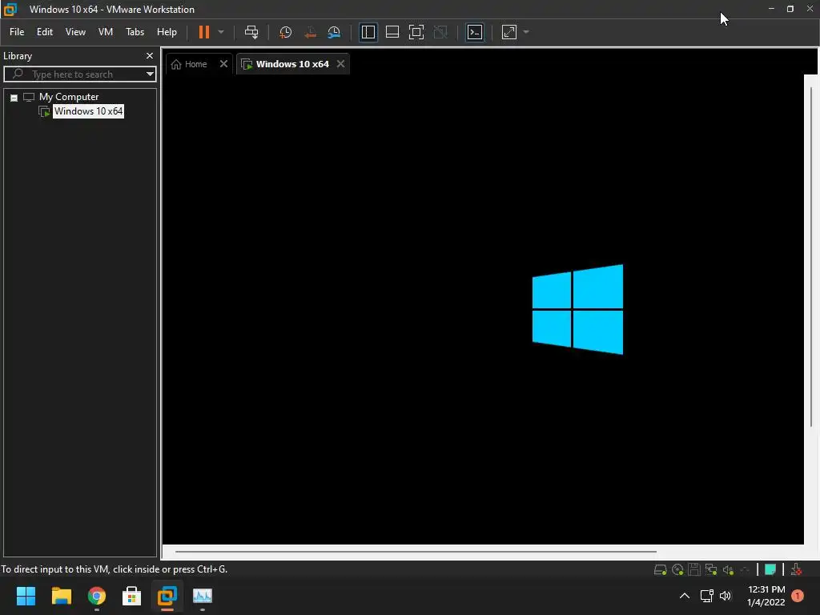Click the VMware Workstation taskbar icon

coord(167,596)
